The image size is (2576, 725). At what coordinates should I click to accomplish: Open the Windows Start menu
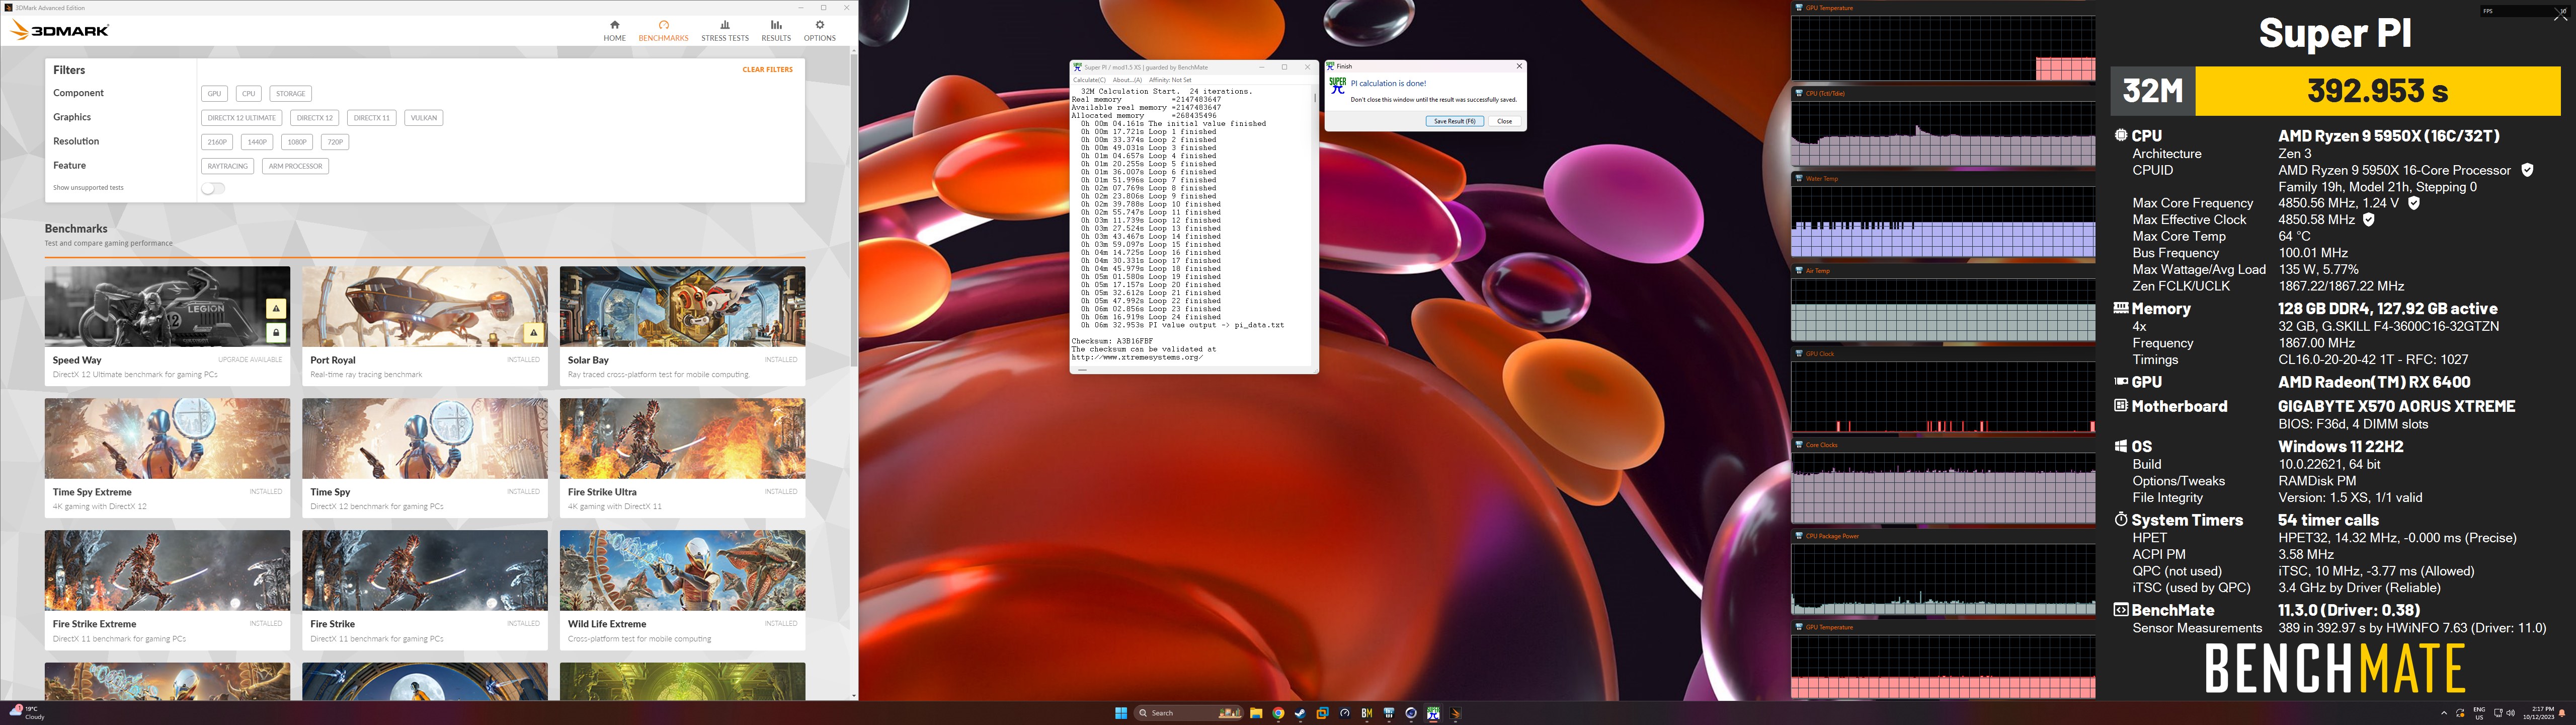[1121, 713]
